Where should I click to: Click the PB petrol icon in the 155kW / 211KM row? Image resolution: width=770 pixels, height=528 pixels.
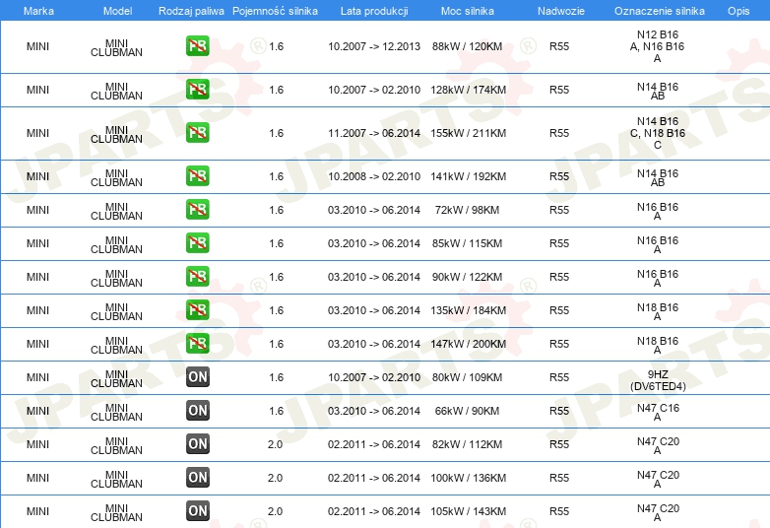coord(197,133)
